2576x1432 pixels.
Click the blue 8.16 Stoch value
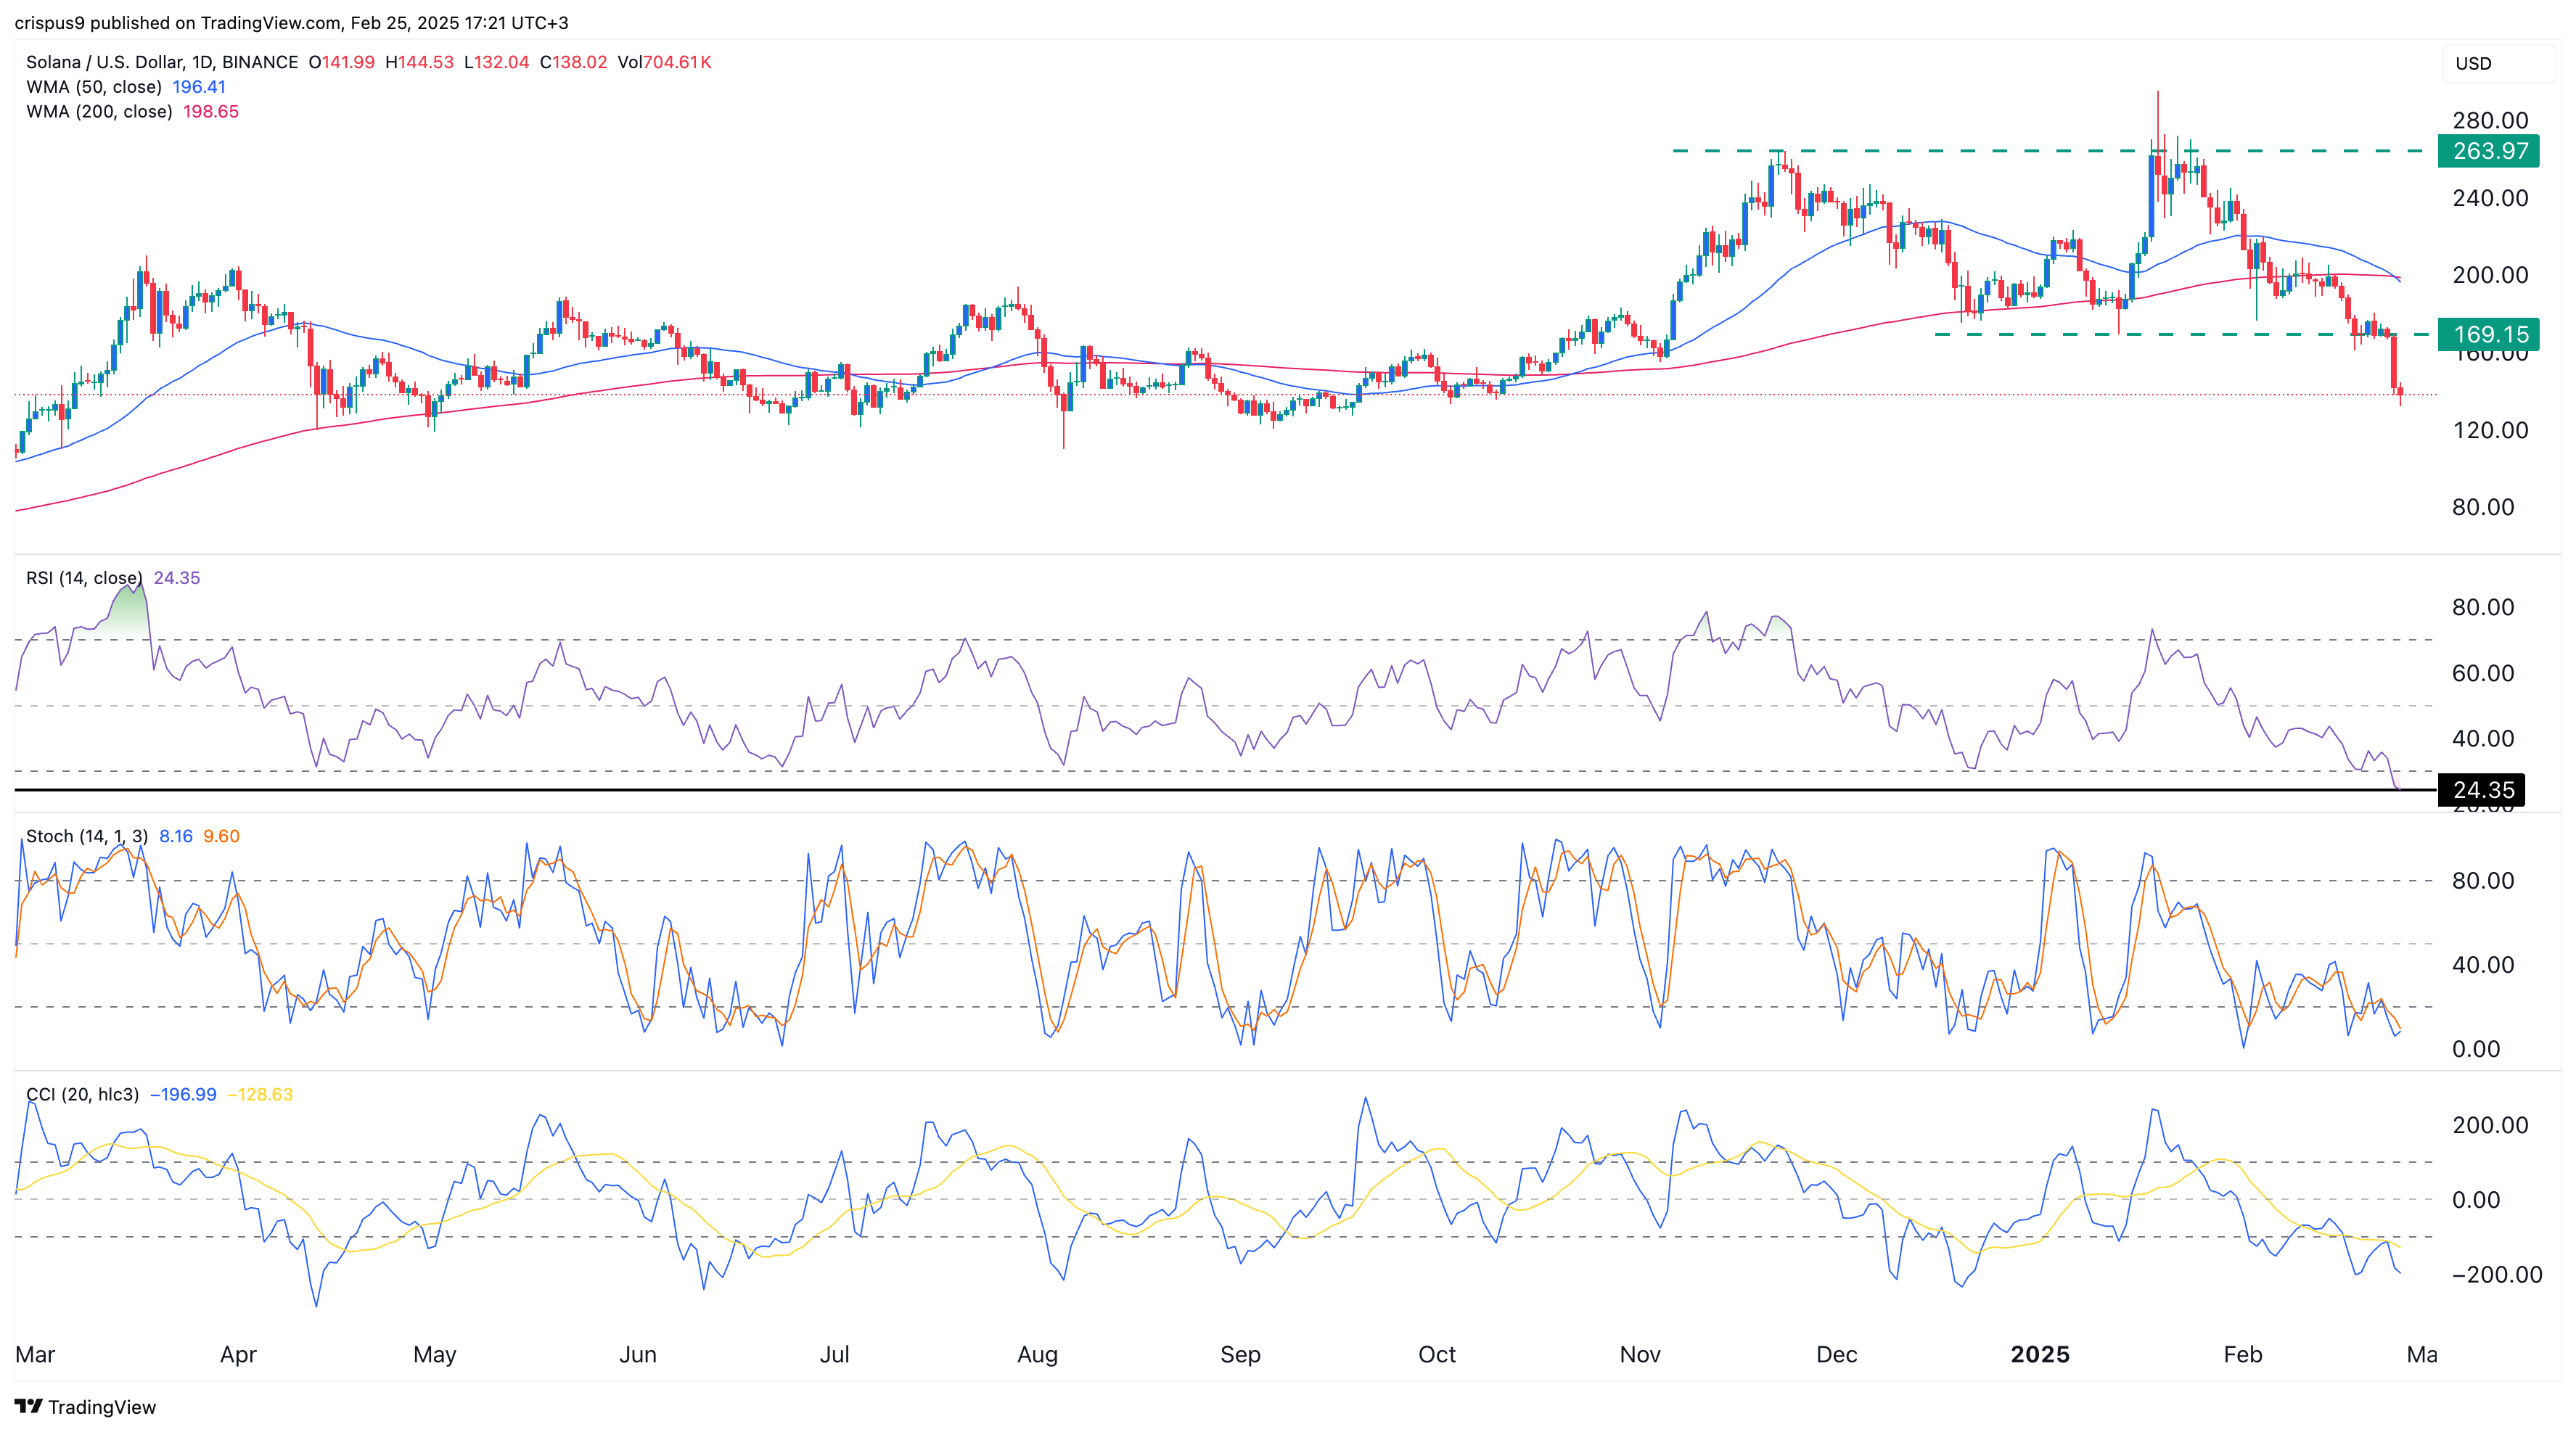176,836
